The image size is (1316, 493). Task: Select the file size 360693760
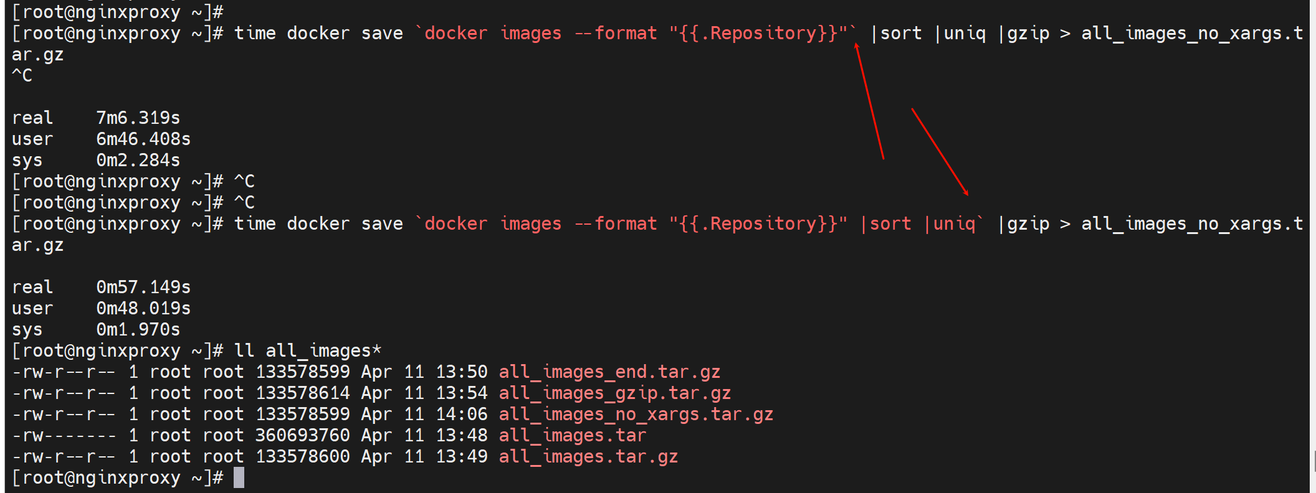tap(302, 436)
